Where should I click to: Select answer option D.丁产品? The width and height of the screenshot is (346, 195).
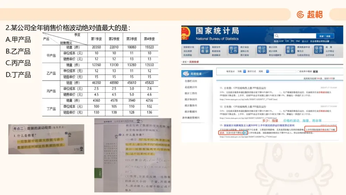[19, 75]
